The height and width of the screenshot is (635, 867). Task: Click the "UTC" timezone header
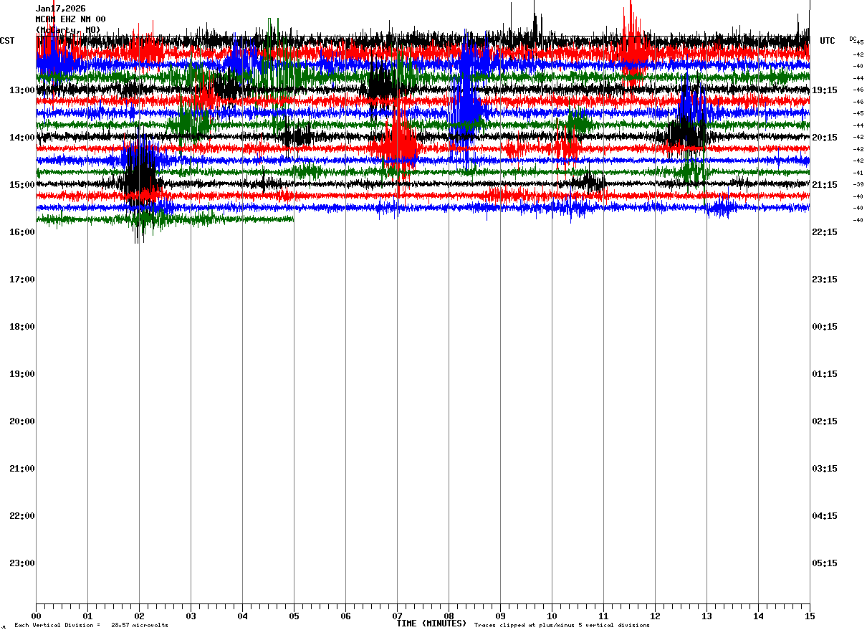(x=828, y=41)
